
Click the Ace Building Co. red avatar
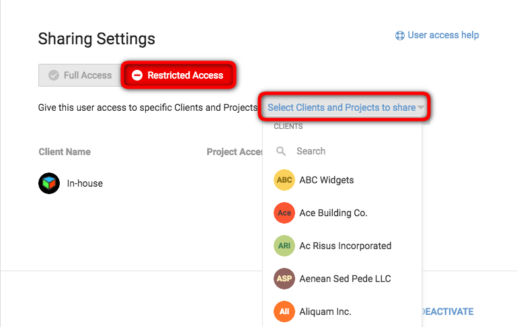pyautogui.click(x=284, y=213)
